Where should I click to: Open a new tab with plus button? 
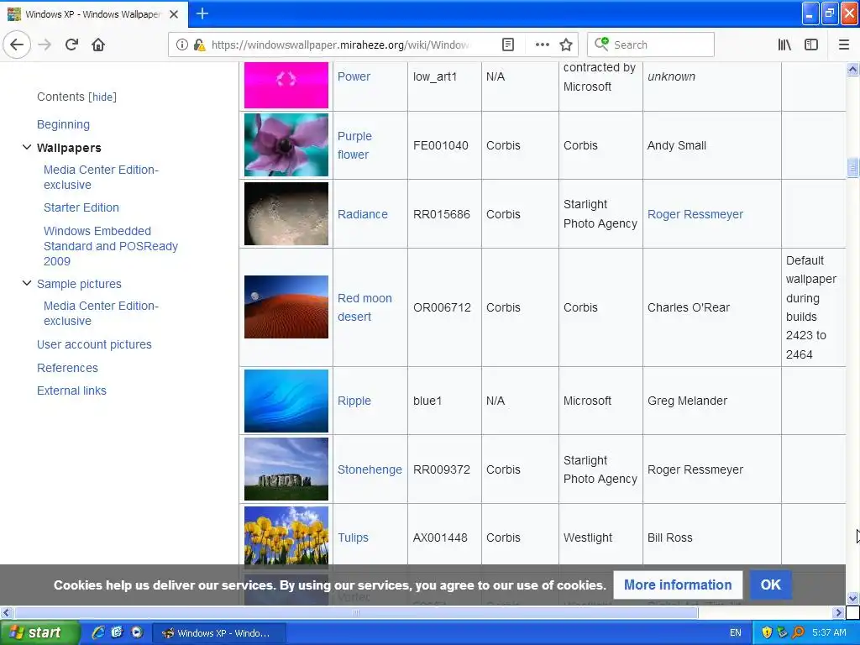coord(202,13)
